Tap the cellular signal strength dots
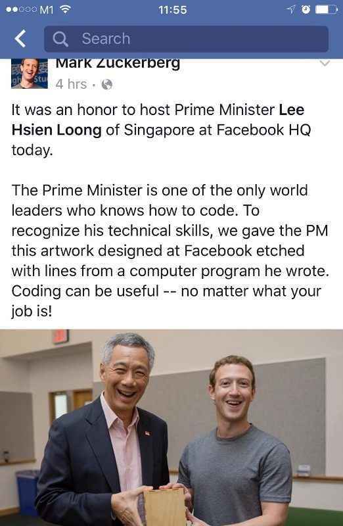This screenshot has width=343, height=526. 21,10
